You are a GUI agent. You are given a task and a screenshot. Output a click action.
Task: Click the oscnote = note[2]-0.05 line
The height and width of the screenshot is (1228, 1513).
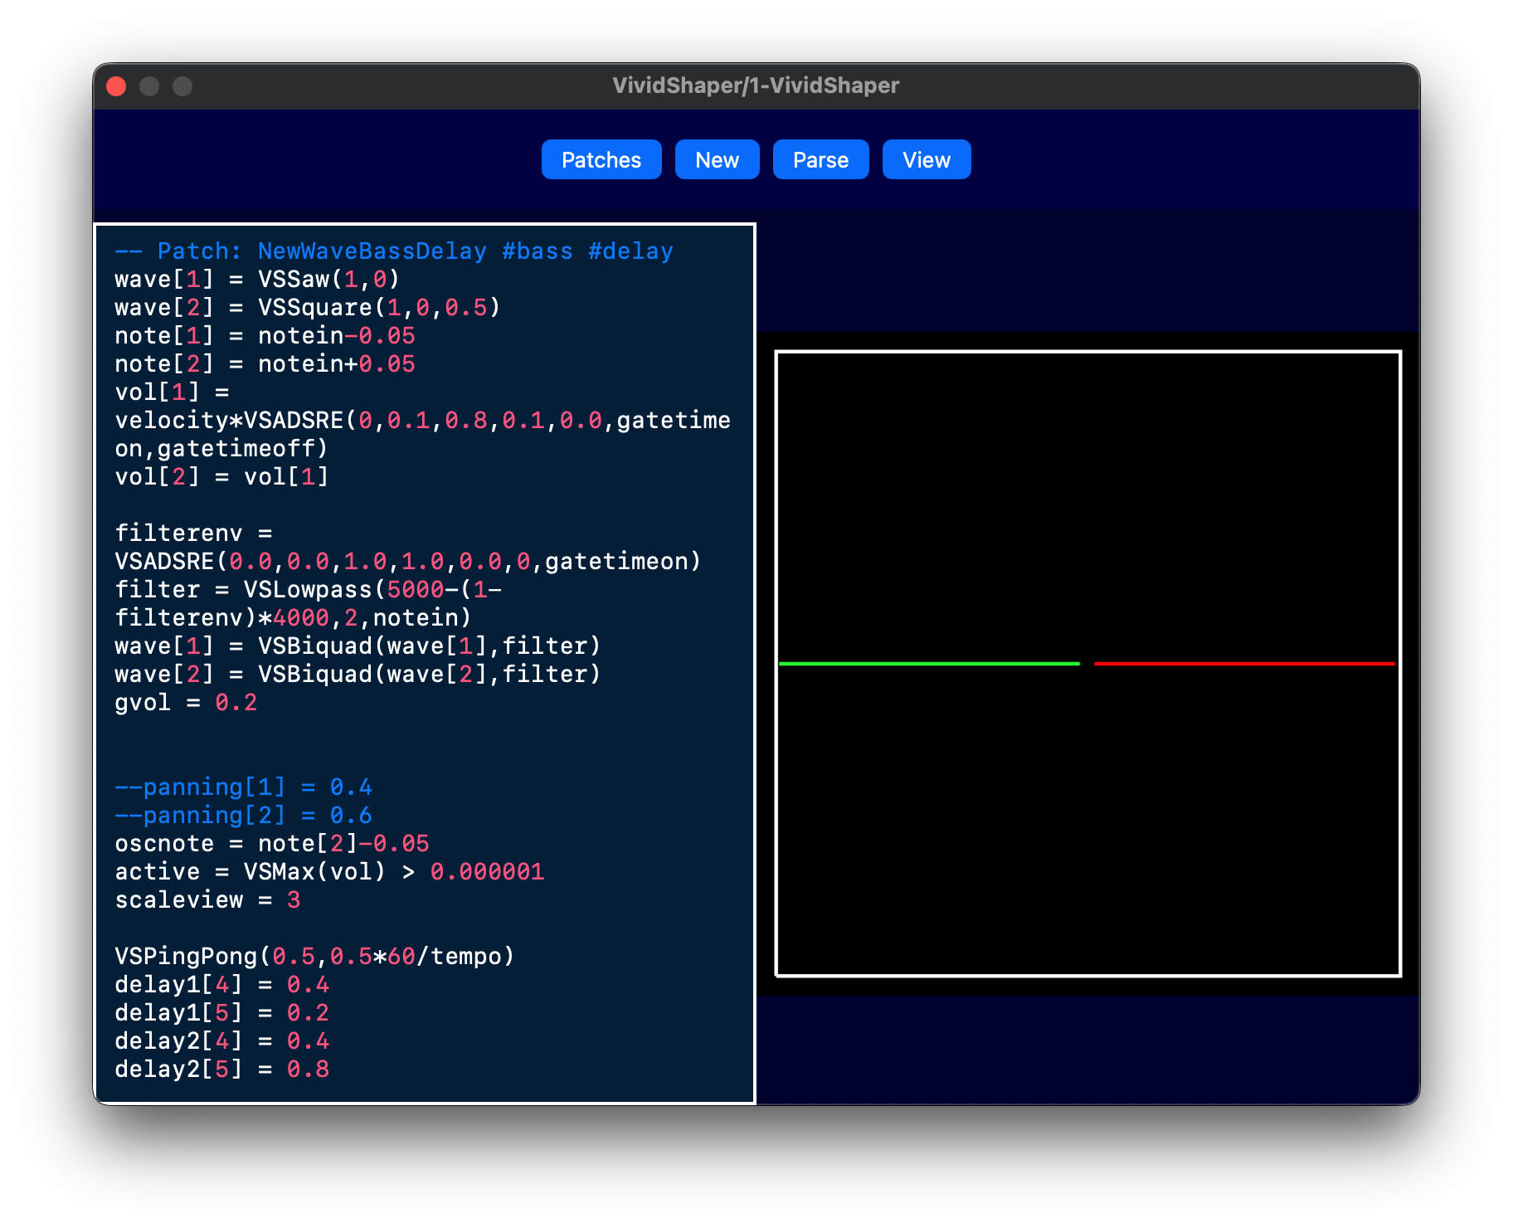272,844
